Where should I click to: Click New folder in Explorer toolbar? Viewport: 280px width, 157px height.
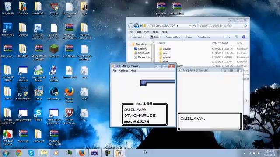203,37
